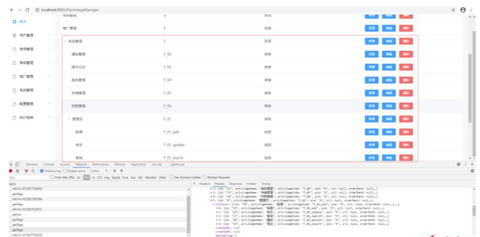Click the site info icon before localhost
The width and height of the screenshot is (480, 237).
[x=38, y=10]
